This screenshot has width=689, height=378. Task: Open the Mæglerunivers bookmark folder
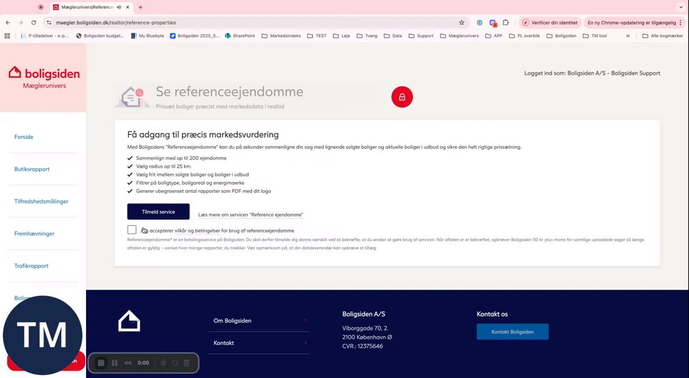pyautogui.click(x=460, y=36)
